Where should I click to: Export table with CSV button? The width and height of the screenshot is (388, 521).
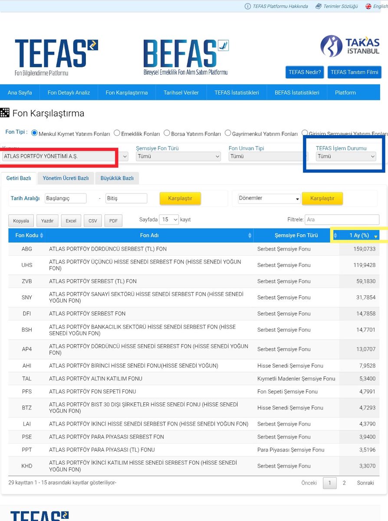tap(93, 221)
